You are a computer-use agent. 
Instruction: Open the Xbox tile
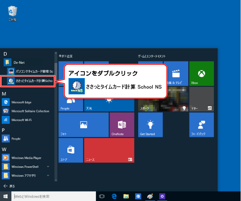[x=201, y=74]
